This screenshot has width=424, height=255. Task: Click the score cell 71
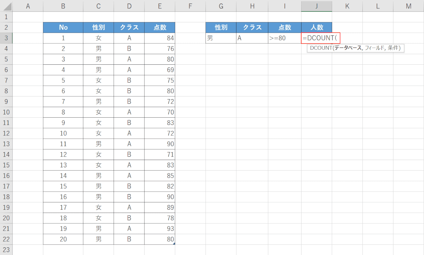tap(160, 154)
